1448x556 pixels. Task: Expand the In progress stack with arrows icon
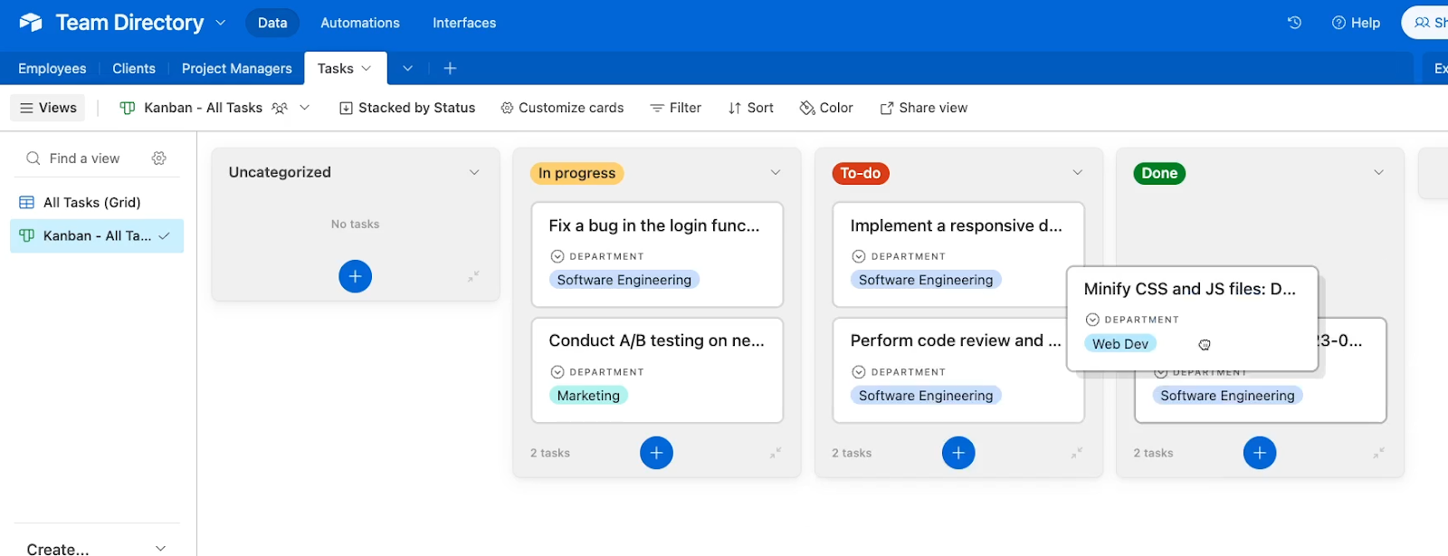coord(776,453)
